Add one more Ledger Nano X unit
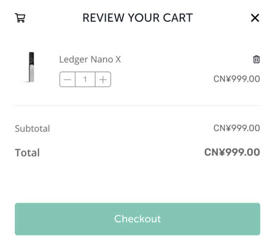The width and height of the screenshot is (274, 248). [x=103, y=79]
